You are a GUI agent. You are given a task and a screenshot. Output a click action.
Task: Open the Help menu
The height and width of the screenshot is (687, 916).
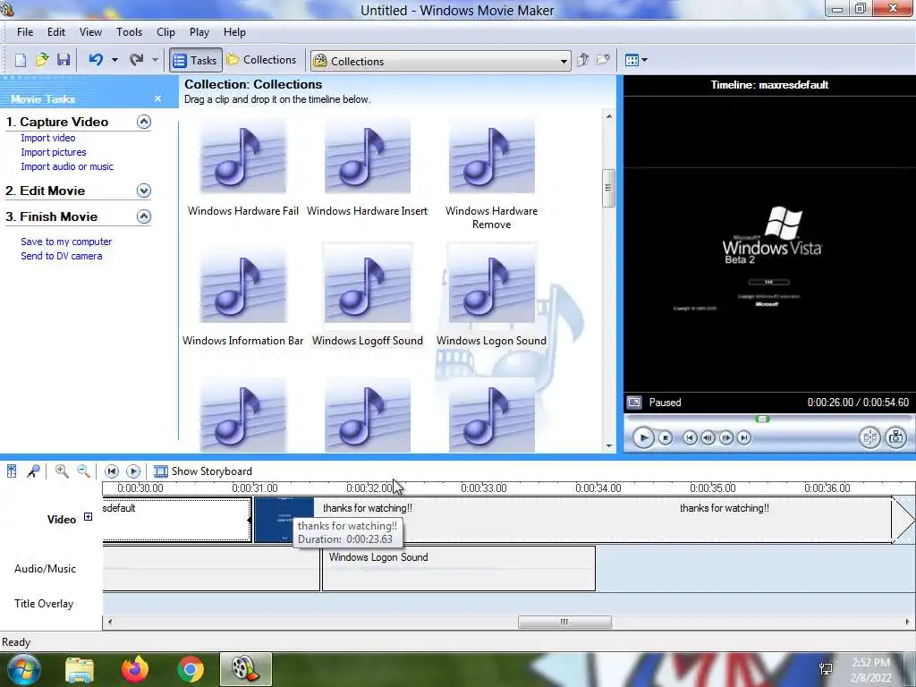click(x=234, y=32)
